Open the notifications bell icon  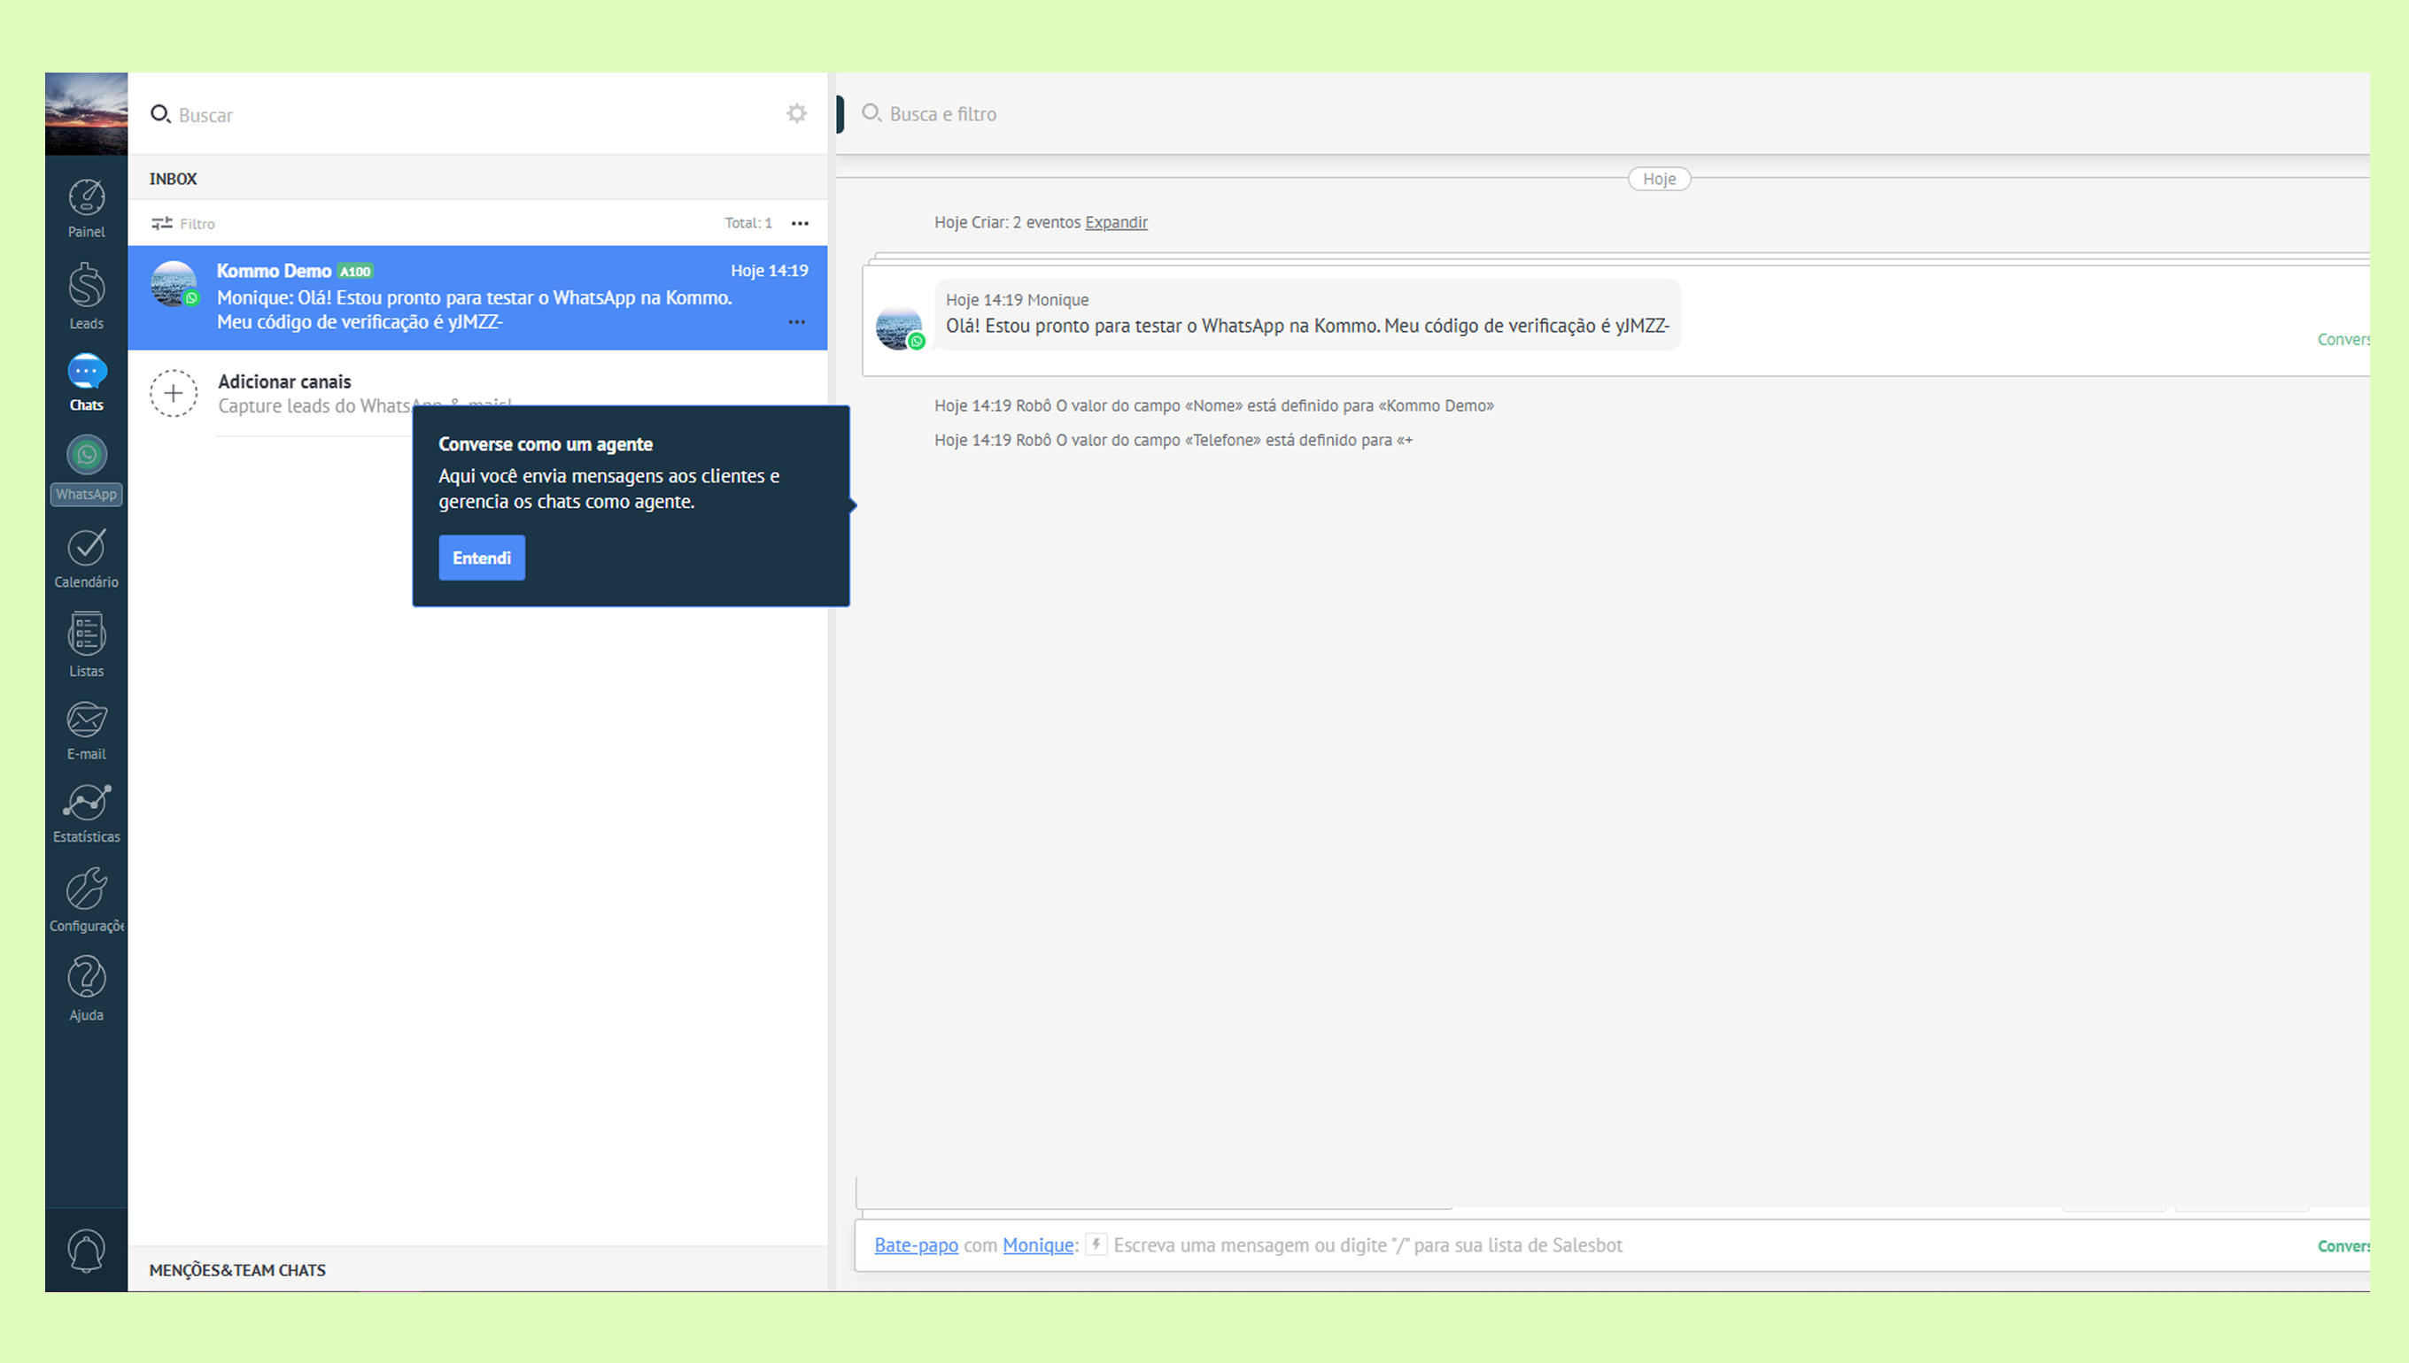coord(86,1251)
